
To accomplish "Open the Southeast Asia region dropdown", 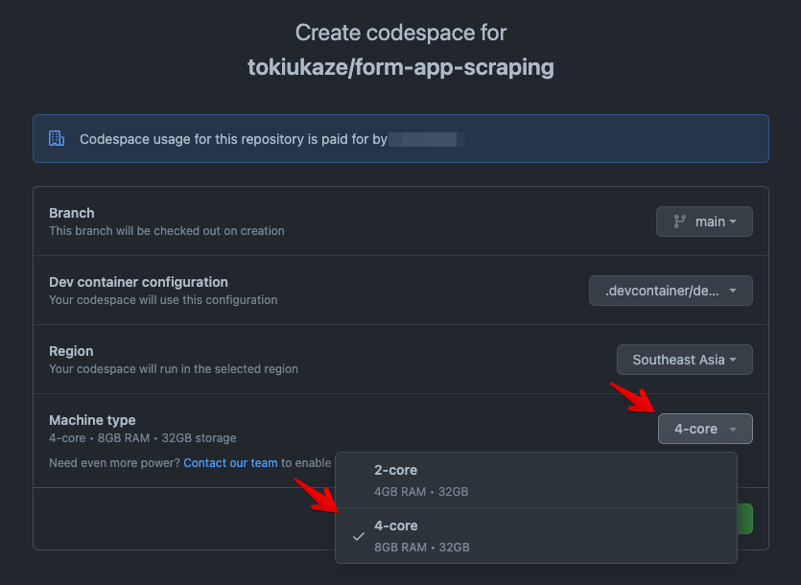I will tap(684, 360).
